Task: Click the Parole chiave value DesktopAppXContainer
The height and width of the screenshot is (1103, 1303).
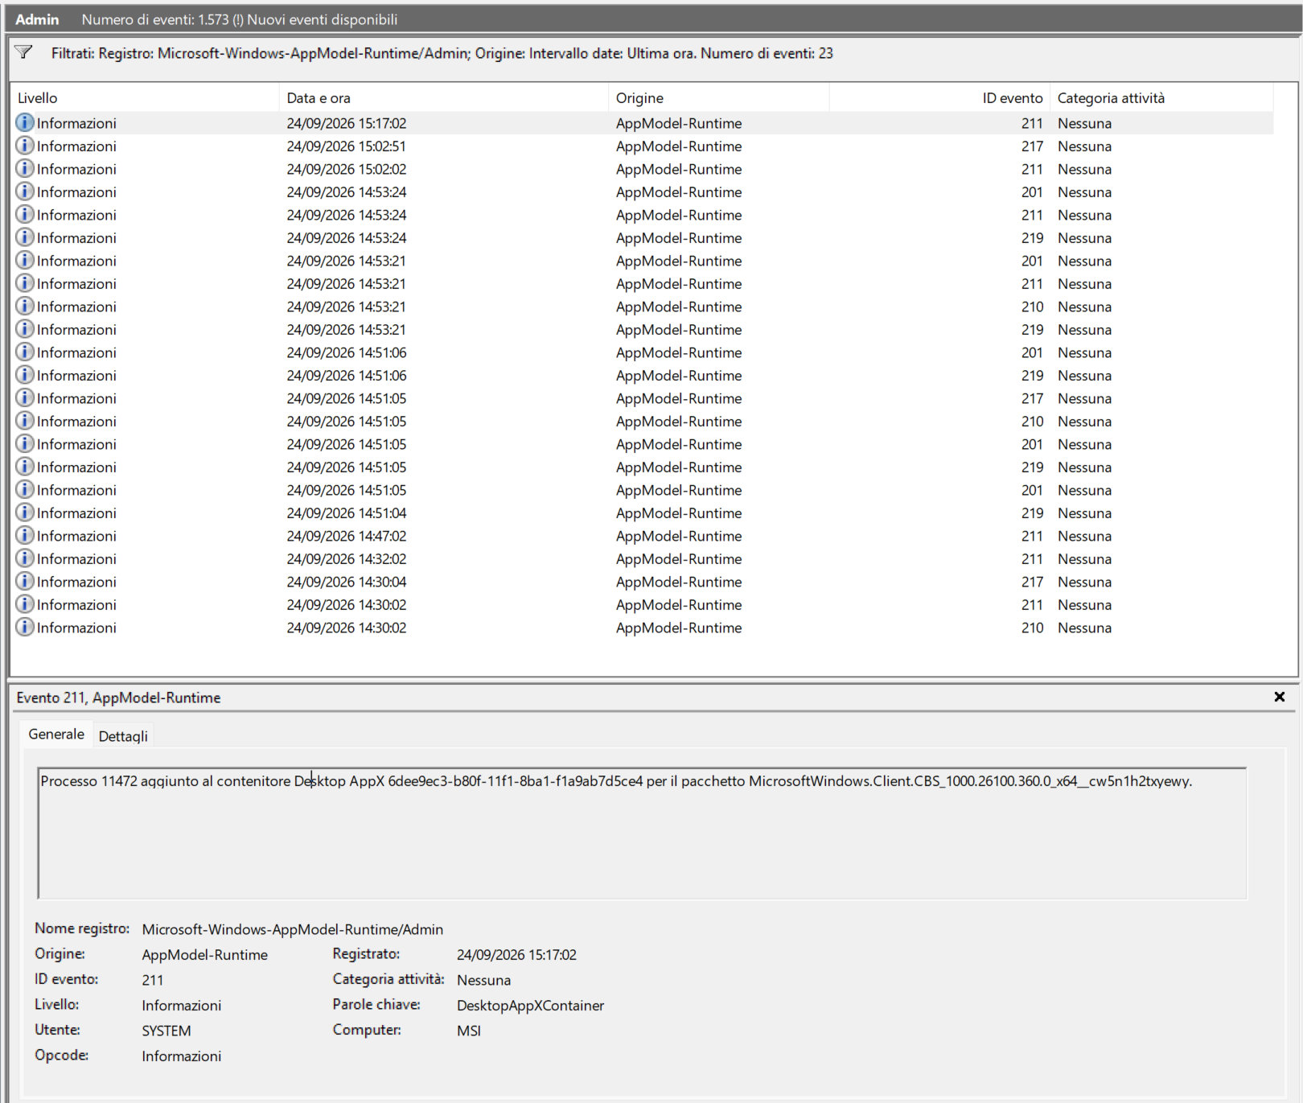Action: click(x=530, y=1006)
